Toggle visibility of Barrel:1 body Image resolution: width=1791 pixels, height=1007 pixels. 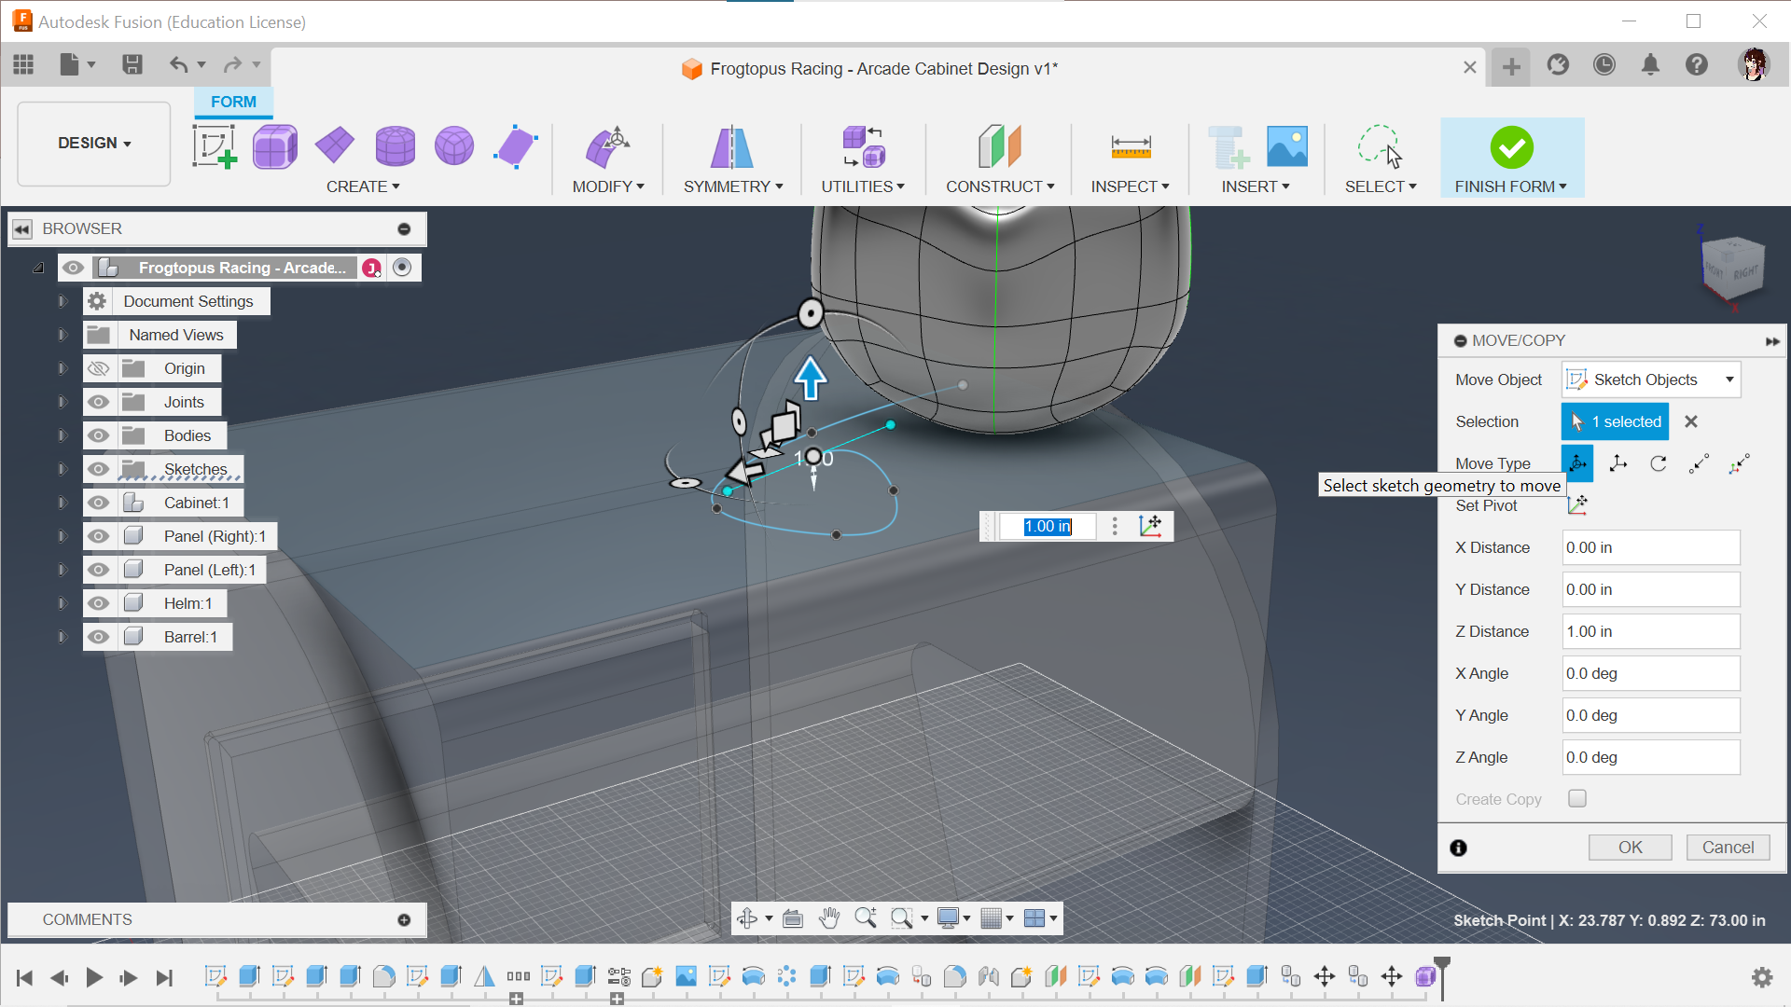[x=96, y=636]
